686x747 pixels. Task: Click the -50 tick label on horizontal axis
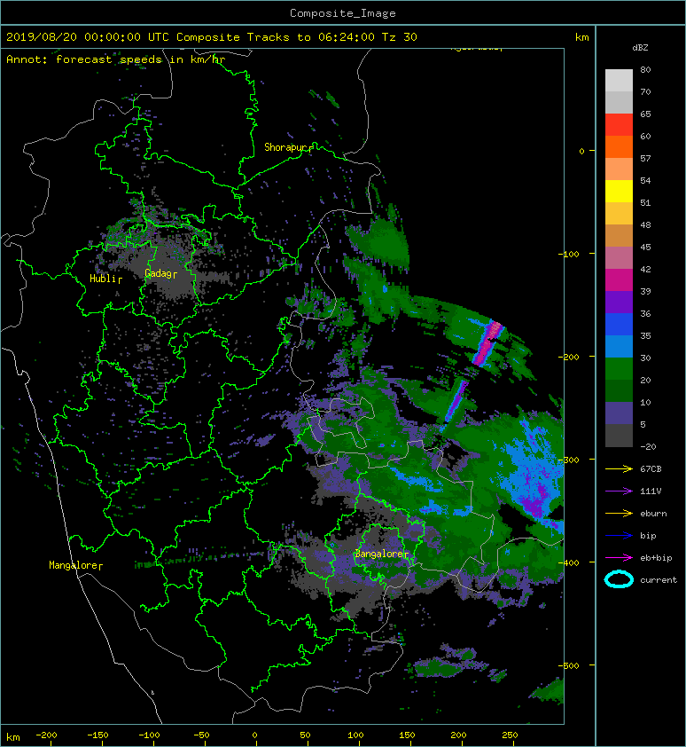coord(201,735)
